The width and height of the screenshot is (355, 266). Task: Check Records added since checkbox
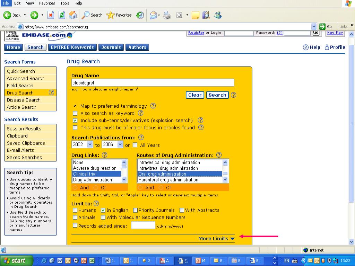click(x=75, y=225)
